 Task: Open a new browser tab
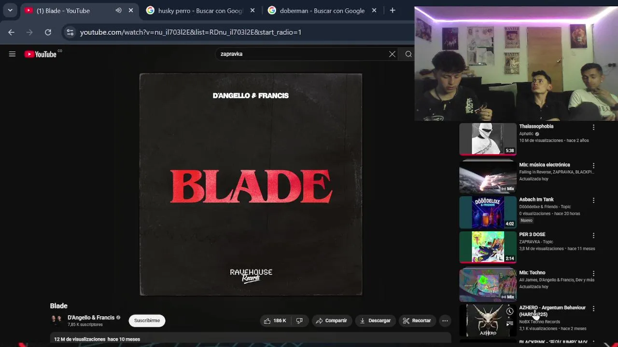click(393, 10)
